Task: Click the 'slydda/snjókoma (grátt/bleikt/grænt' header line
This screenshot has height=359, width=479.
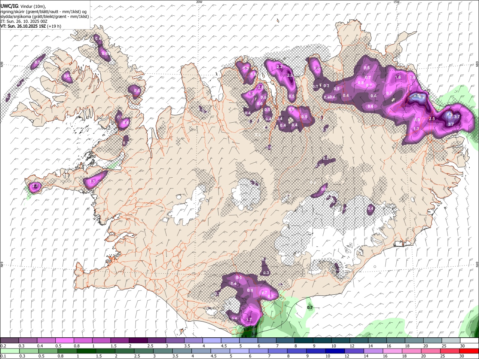Action: pos(45,16)
